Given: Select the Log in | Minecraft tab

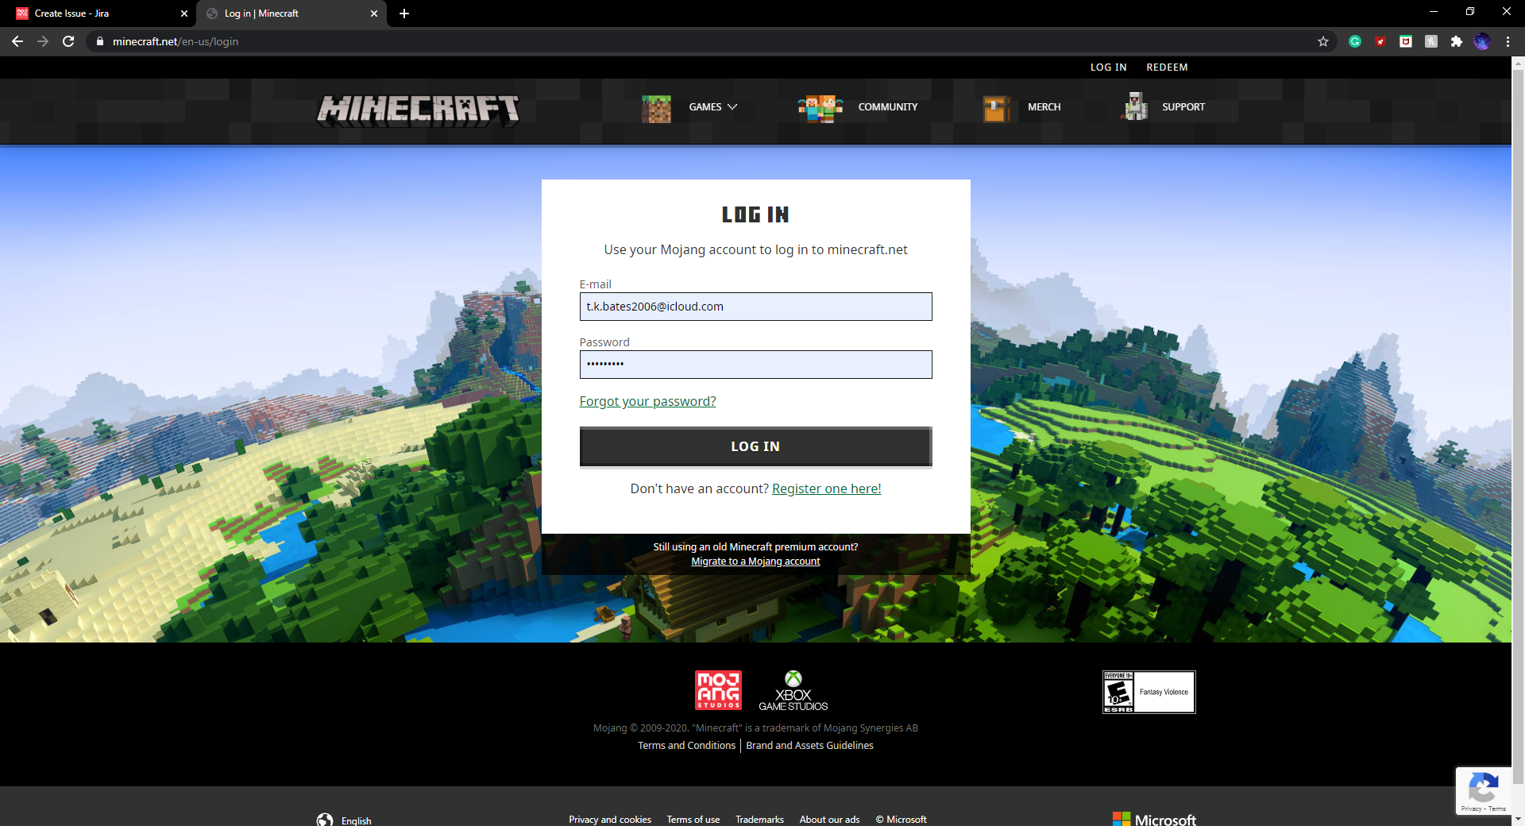Looking at the screenshot, I should (291, 14).
